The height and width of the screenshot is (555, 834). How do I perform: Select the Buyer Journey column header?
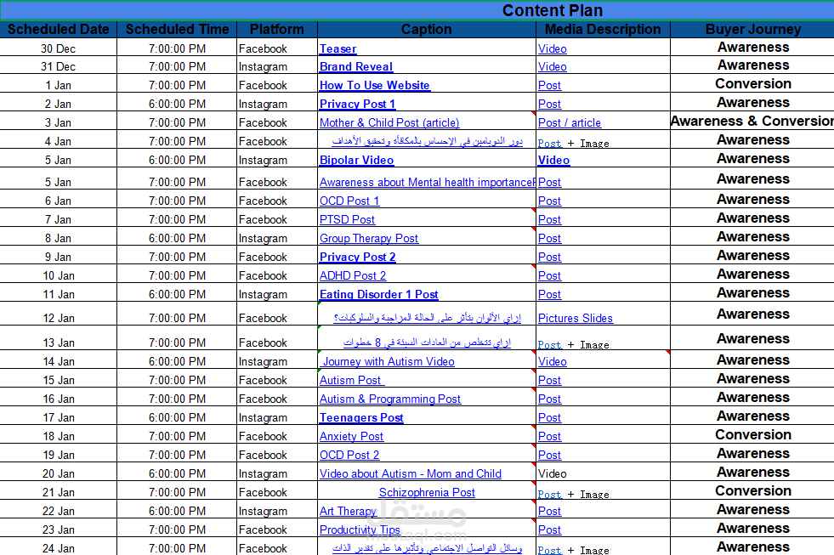click(752, 29)
